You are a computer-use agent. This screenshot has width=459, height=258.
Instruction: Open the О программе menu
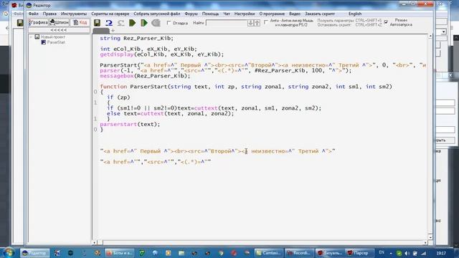point(272,14)
